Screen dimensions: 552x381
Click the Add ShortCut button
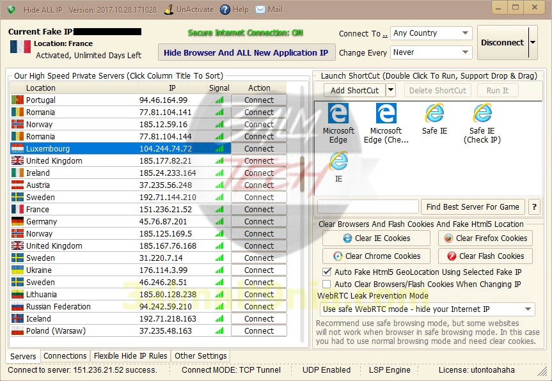coord(355,90)
